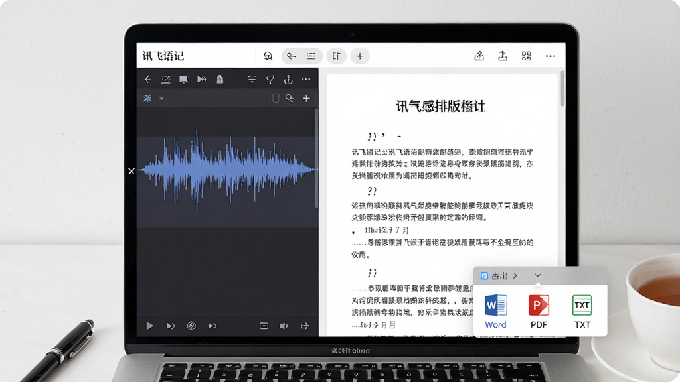The image size is (680, 382).
Task: Click the document title heading
Action: [441, 106]
